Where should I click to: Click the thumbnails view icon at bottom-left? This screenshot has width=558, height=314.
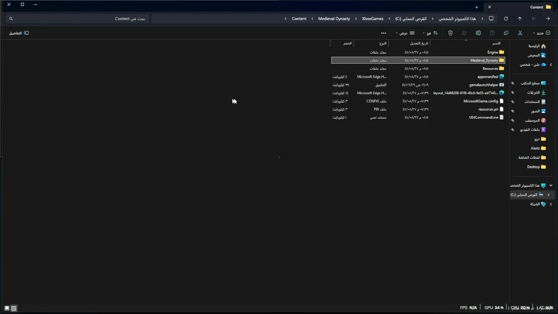click(x=7, y=308)
